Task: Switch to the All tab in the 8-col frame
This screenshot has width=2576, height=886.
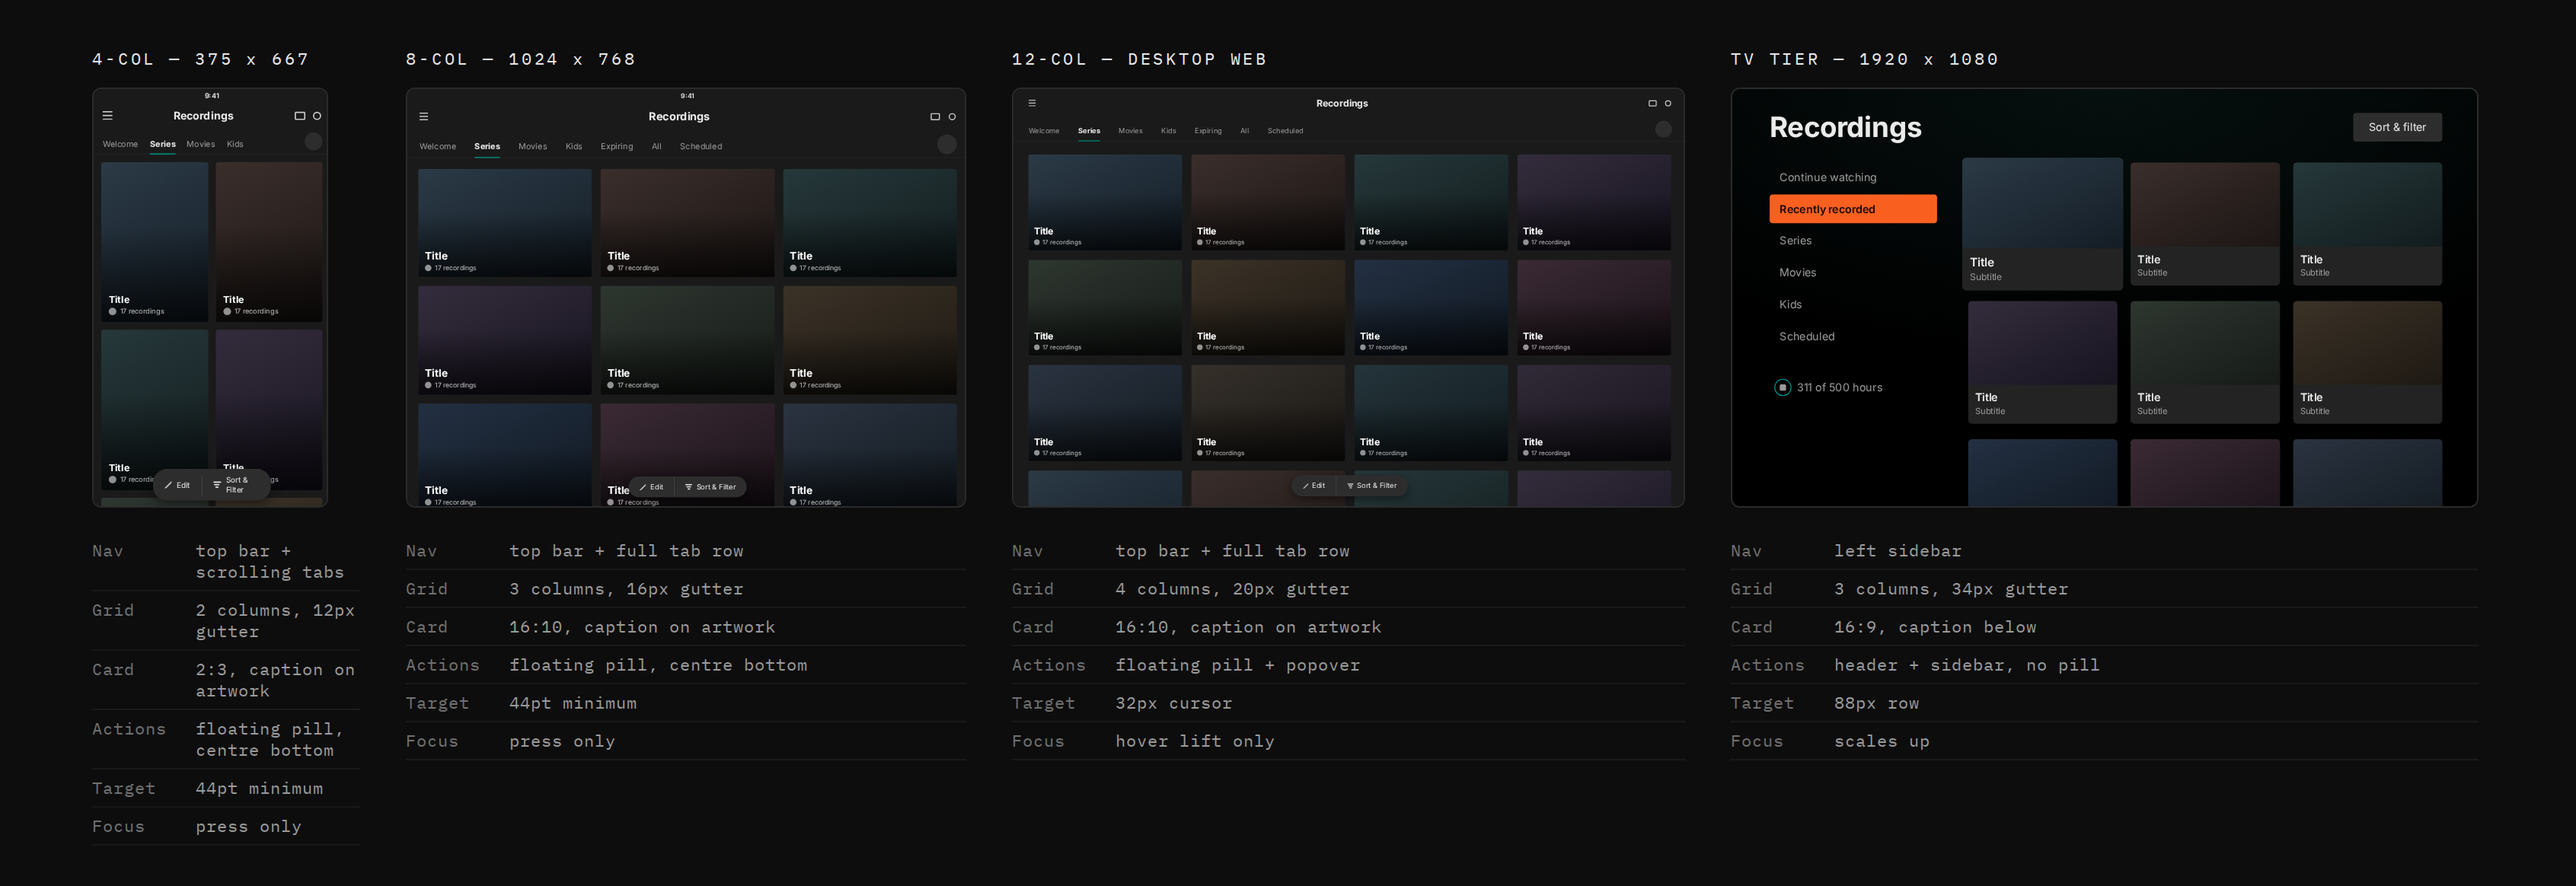Action: (x=657, y=147)
